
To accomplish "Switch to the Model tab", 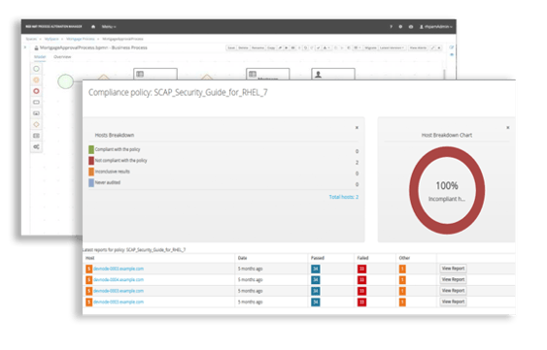I will point(40,56).
